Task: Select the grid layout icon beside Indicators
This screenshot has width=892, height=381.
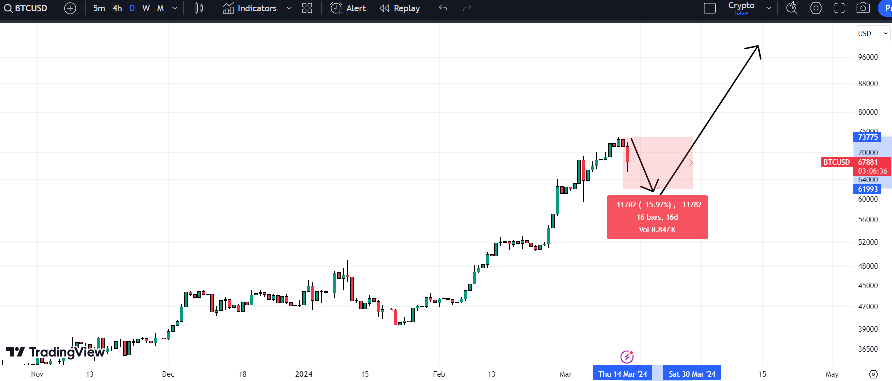Action: [x=306, y=8]
